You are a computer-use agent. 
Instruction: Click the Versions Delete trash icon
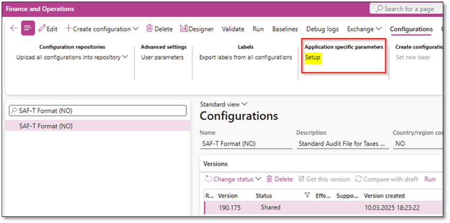coord(270,179)
